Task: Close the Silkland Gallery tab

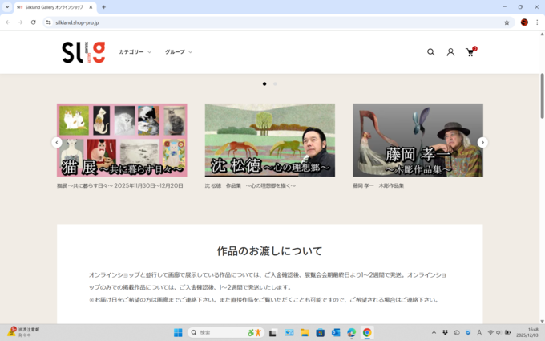Action: tap(91, 7)
